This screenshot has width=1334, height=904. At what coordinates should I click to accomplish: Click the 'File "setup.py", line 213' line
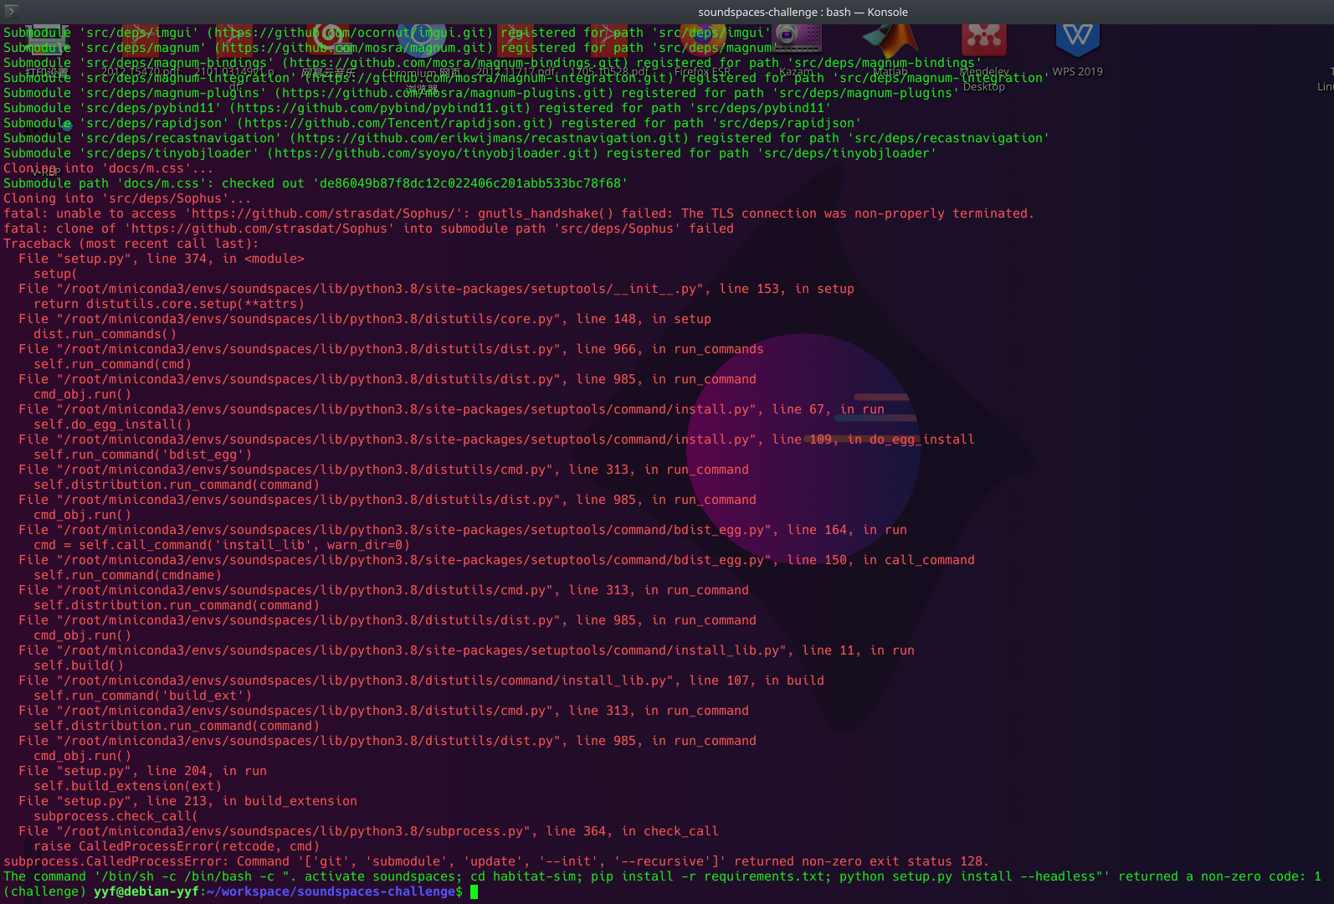pos(187,801)
